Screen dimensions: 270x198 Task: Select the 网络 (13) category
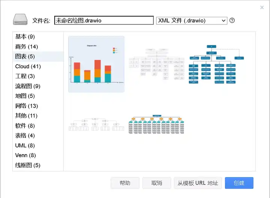coord(38,106)
